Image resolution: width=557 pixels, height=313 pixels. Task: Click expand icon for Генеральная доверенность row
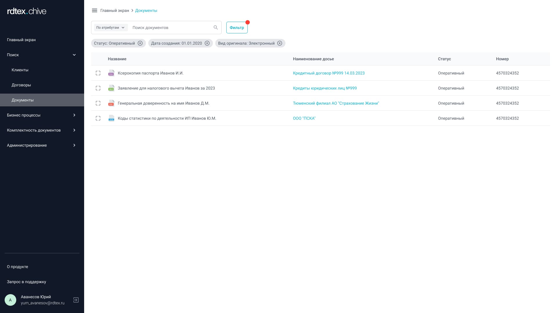98,103
